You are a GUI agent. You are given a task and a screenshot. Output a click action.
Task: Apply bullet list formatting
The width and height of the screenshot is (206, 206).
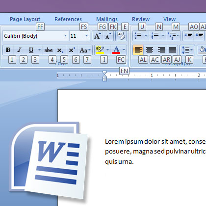138,35
